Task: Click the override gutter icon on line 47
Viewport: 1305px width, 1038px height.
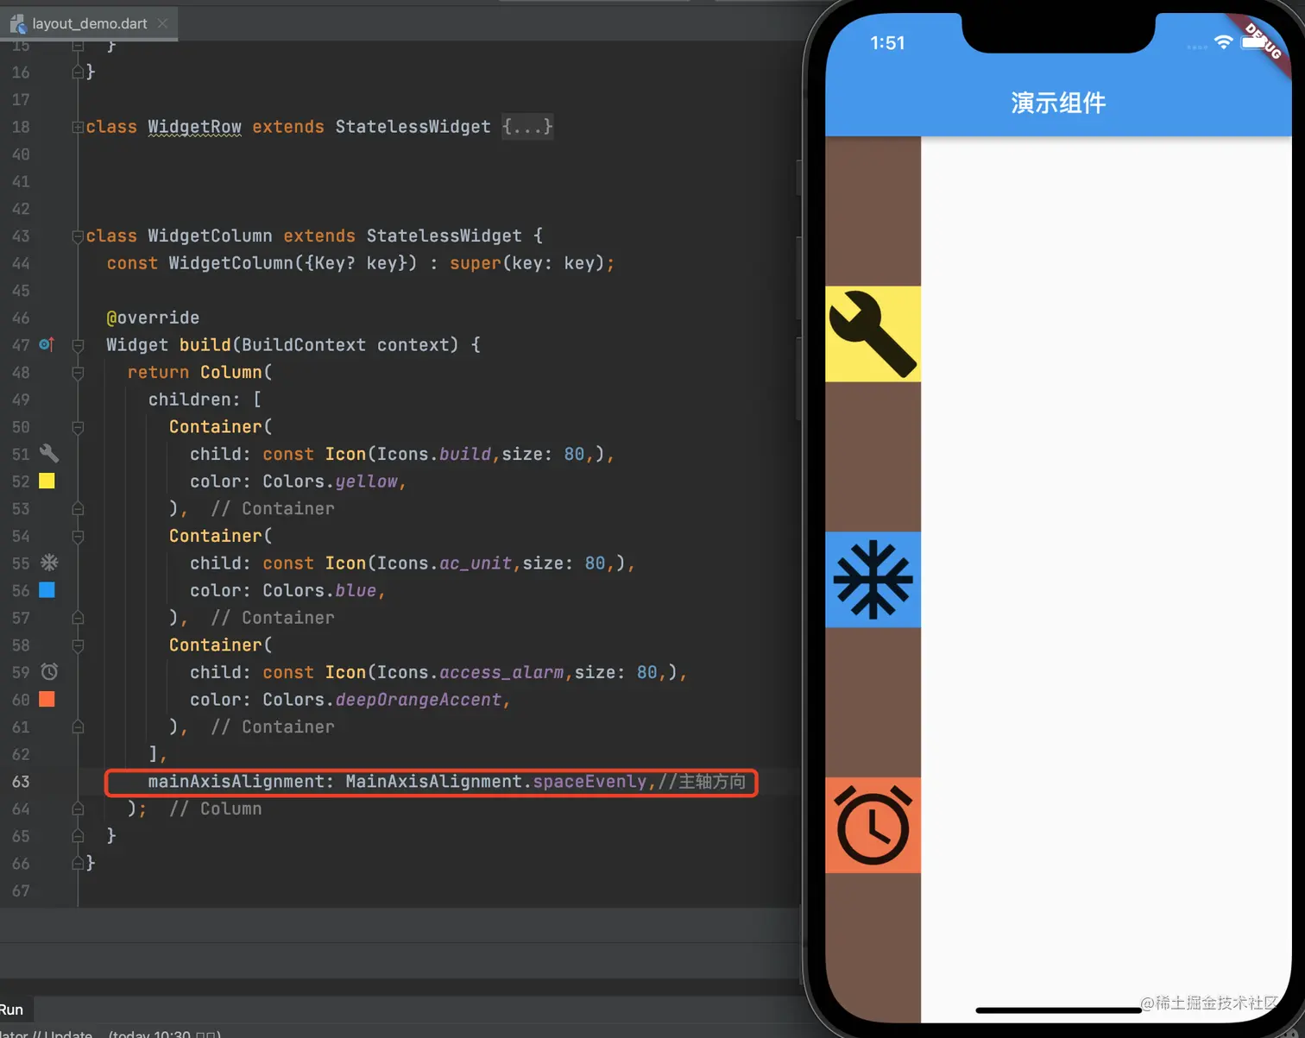Action: pyautogui.click(x=47, y=344)
